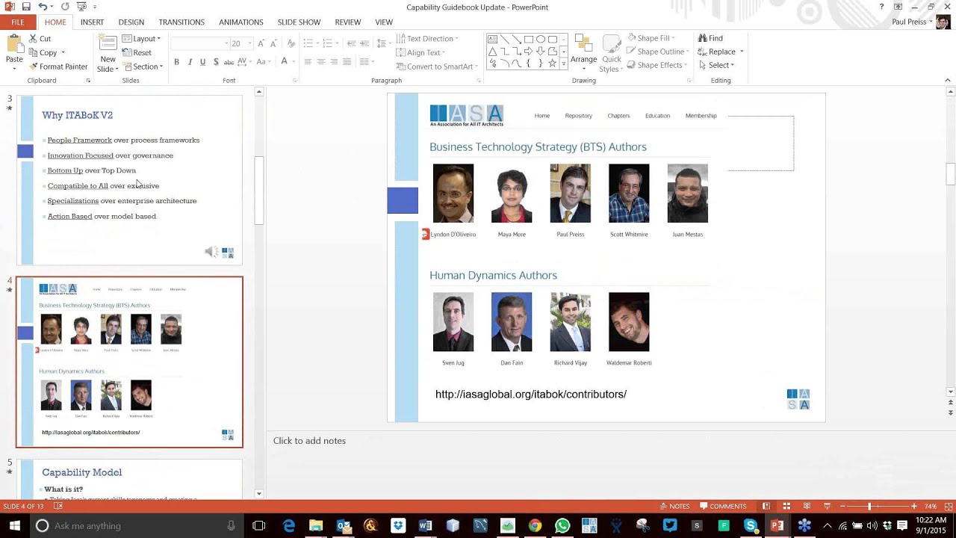Viewport: 956px width, 538px height.
Task: Switch to Slide Sorter view
Action: click(786, 506)
